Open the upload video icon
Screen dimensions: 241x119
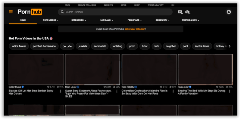point(180,12)
